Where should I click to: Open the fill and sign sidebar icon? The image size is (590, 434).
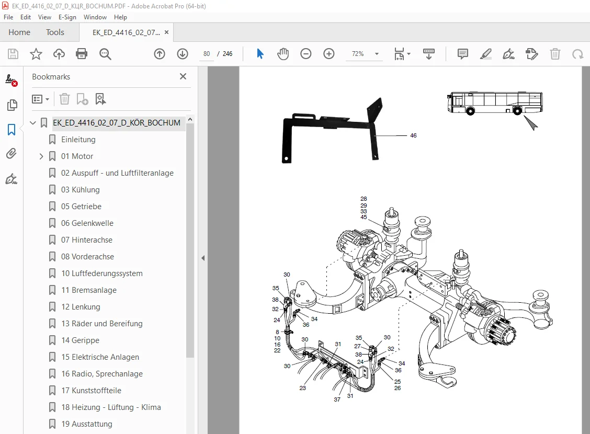12,179
